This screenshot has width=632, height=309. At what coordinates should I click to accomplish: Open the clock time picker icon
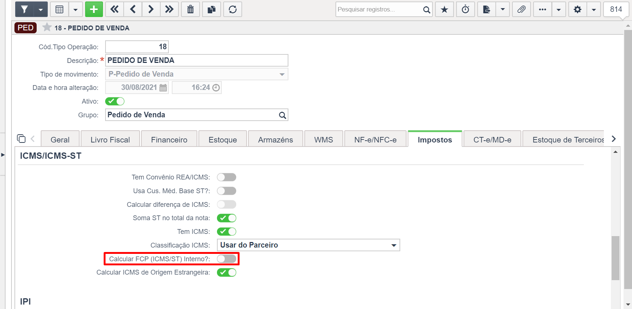point(216,88)
